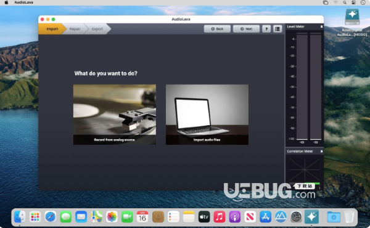Image resolution: width=370 pixels, height=228 pixels.
Task: Open help with the question mark button
Action: (266, 29)
